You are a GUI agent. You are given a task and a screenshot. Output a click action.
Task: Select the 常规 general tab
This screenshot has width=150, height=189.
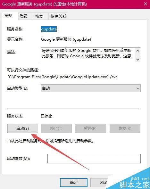[8, 16]
